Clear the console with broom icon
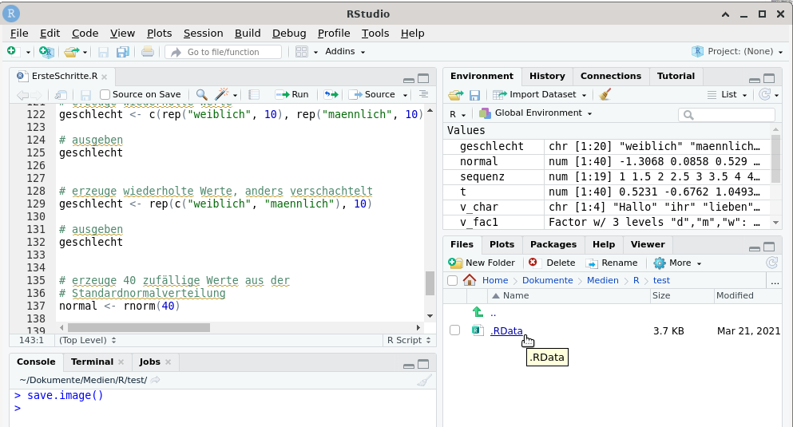 point(424,381)
